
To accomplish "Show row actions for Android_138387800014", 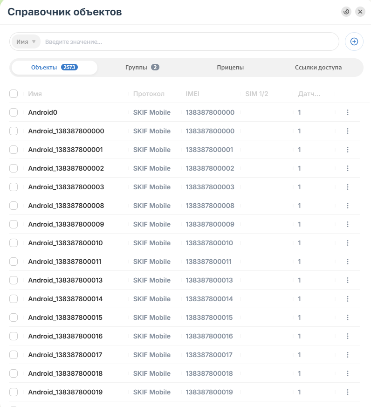I will tap(348, 299).
